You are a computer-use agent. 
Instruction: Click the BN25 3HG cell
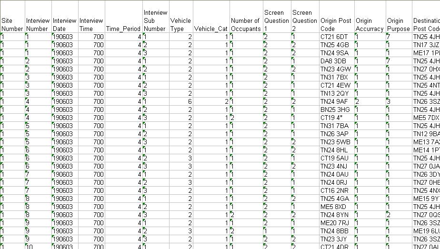click(x=337, y=110)
